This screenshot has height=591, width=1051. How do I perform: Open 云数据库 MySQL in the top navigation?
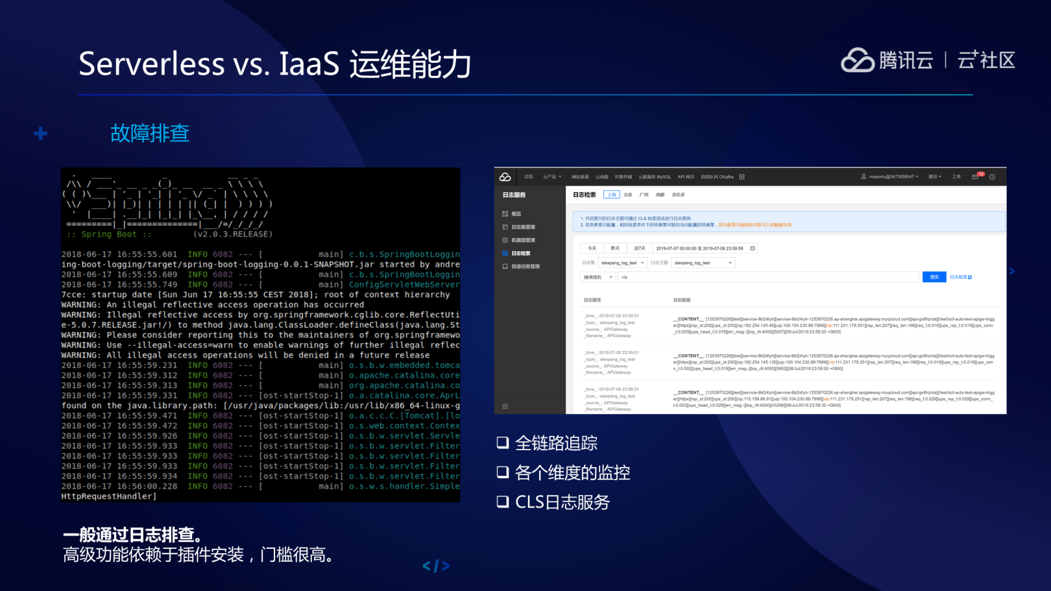click(x=655, y=177)
